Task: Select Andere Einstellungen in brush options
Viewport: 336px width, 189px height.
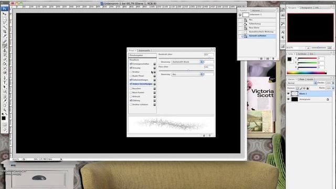Action: pyautogui.click(x=142, y=84)
